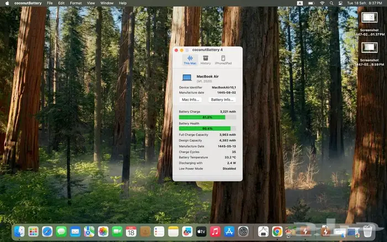Image resolution: width=387 pixels, height=242 pixels.
Task: Launch Maps from the Dock
Action: click(x=89, y=232)
